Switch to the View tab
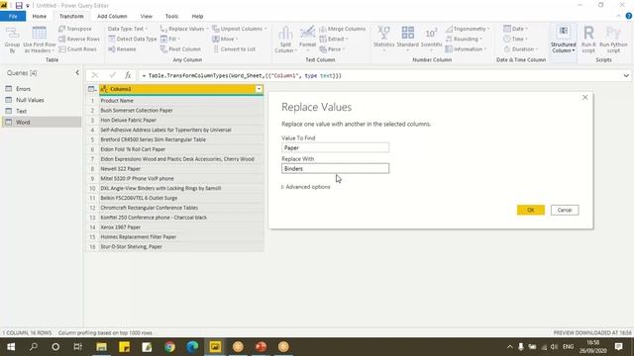634x356 pixels. 147,16
